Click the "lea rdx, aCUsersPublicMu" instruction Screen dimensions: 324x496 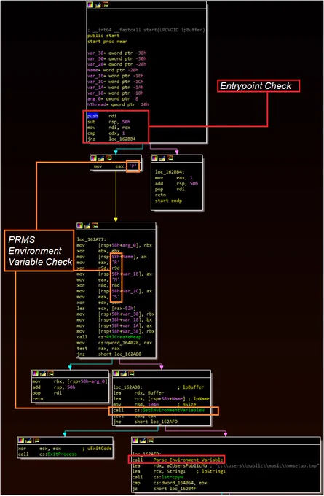click(x=170, y=465)
